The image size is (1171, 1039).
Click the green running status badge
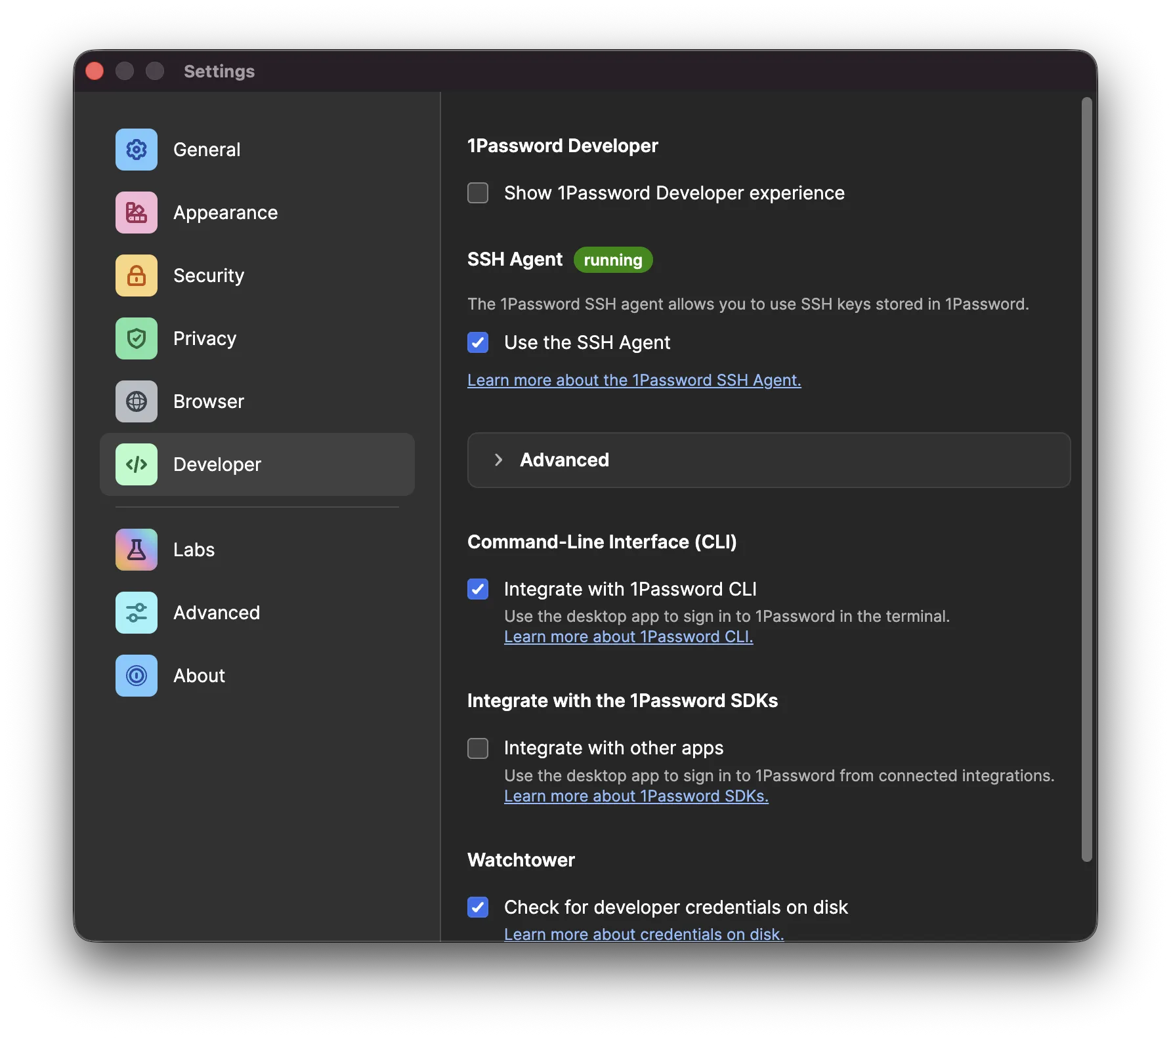613,260
